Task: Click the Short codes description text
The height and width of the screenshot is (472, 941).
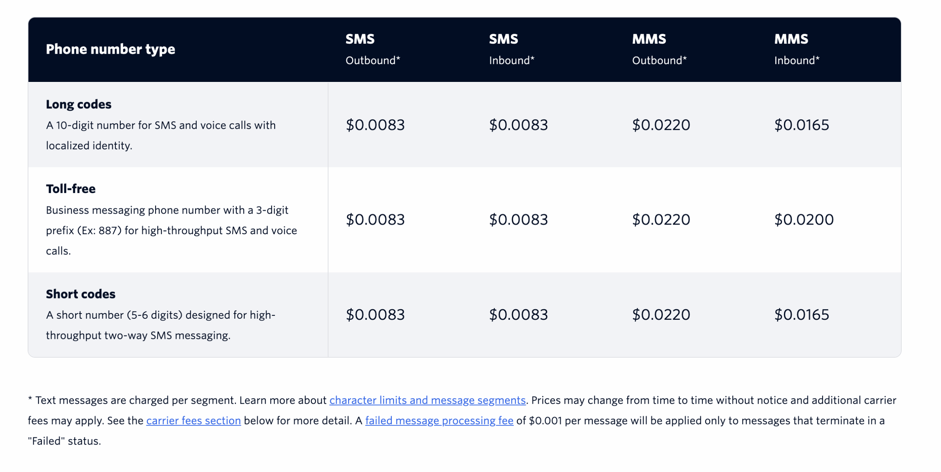Action: click(161, 325)
